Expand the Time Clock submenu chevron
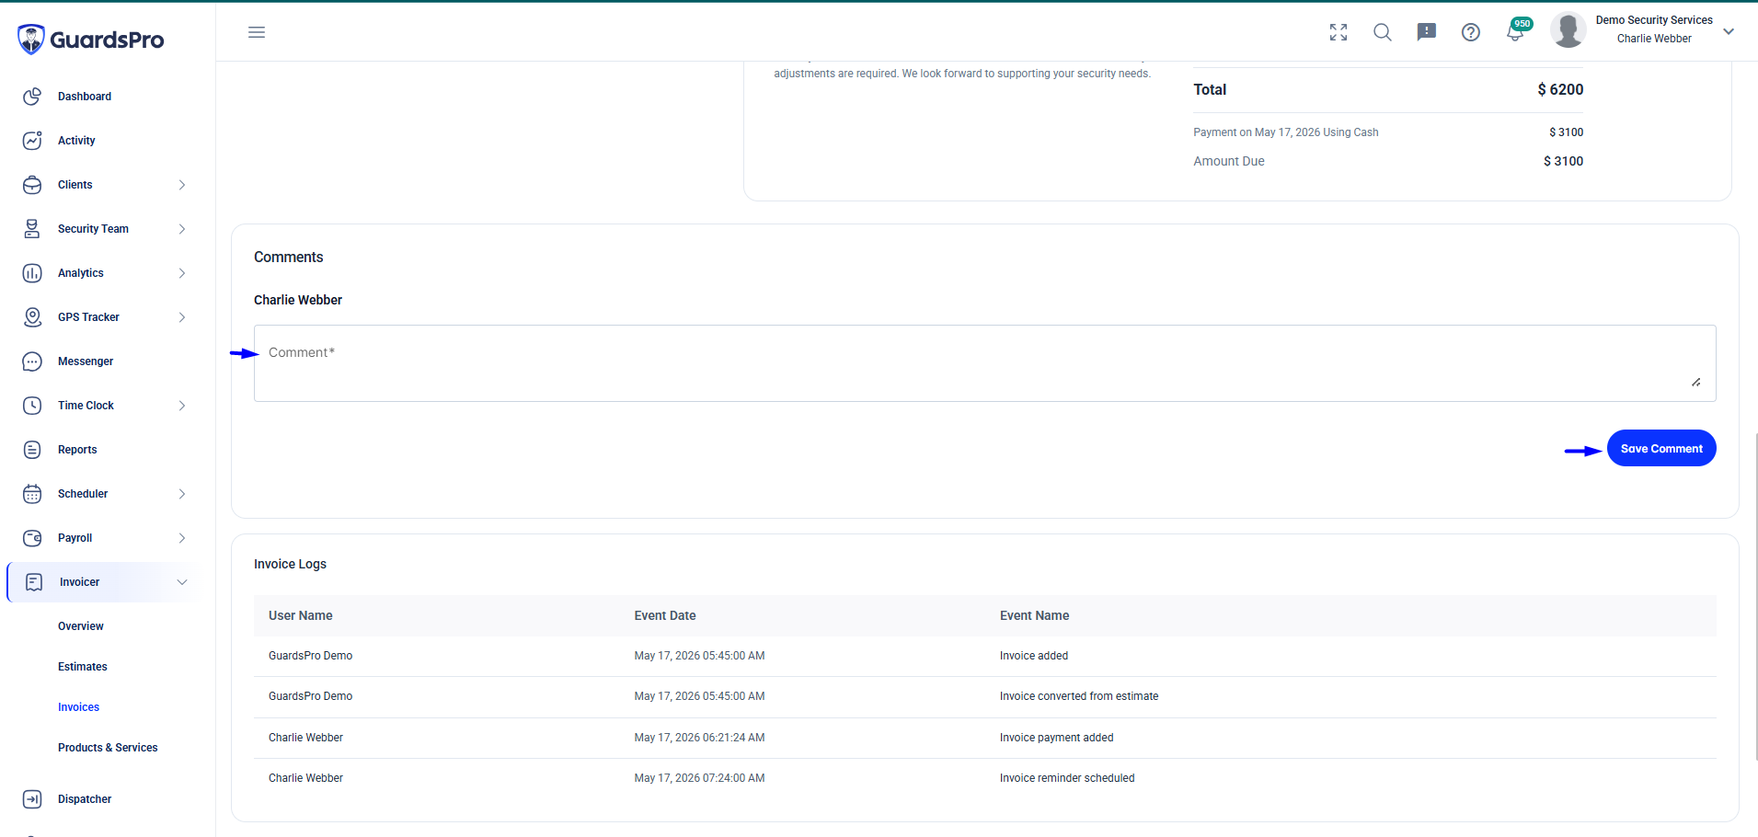This screenshot has width=1758, height=837. point(182,406)
